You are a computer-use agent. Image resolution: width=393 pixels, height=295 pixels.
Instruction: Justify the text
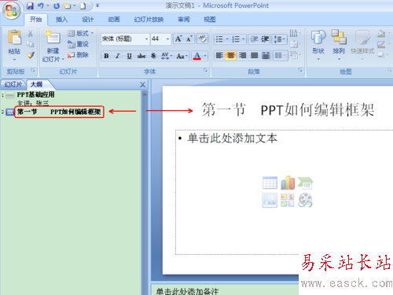pos(254,55)
